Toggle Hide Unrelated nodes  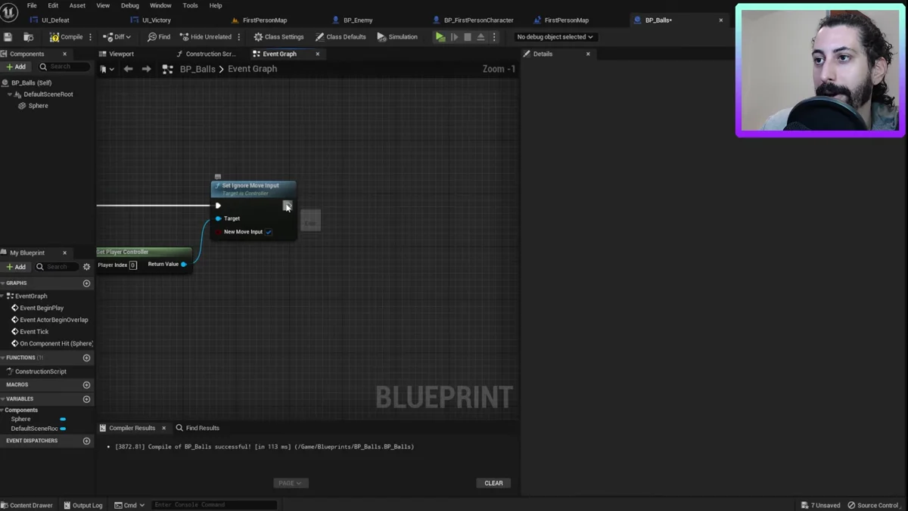[206, 37]
